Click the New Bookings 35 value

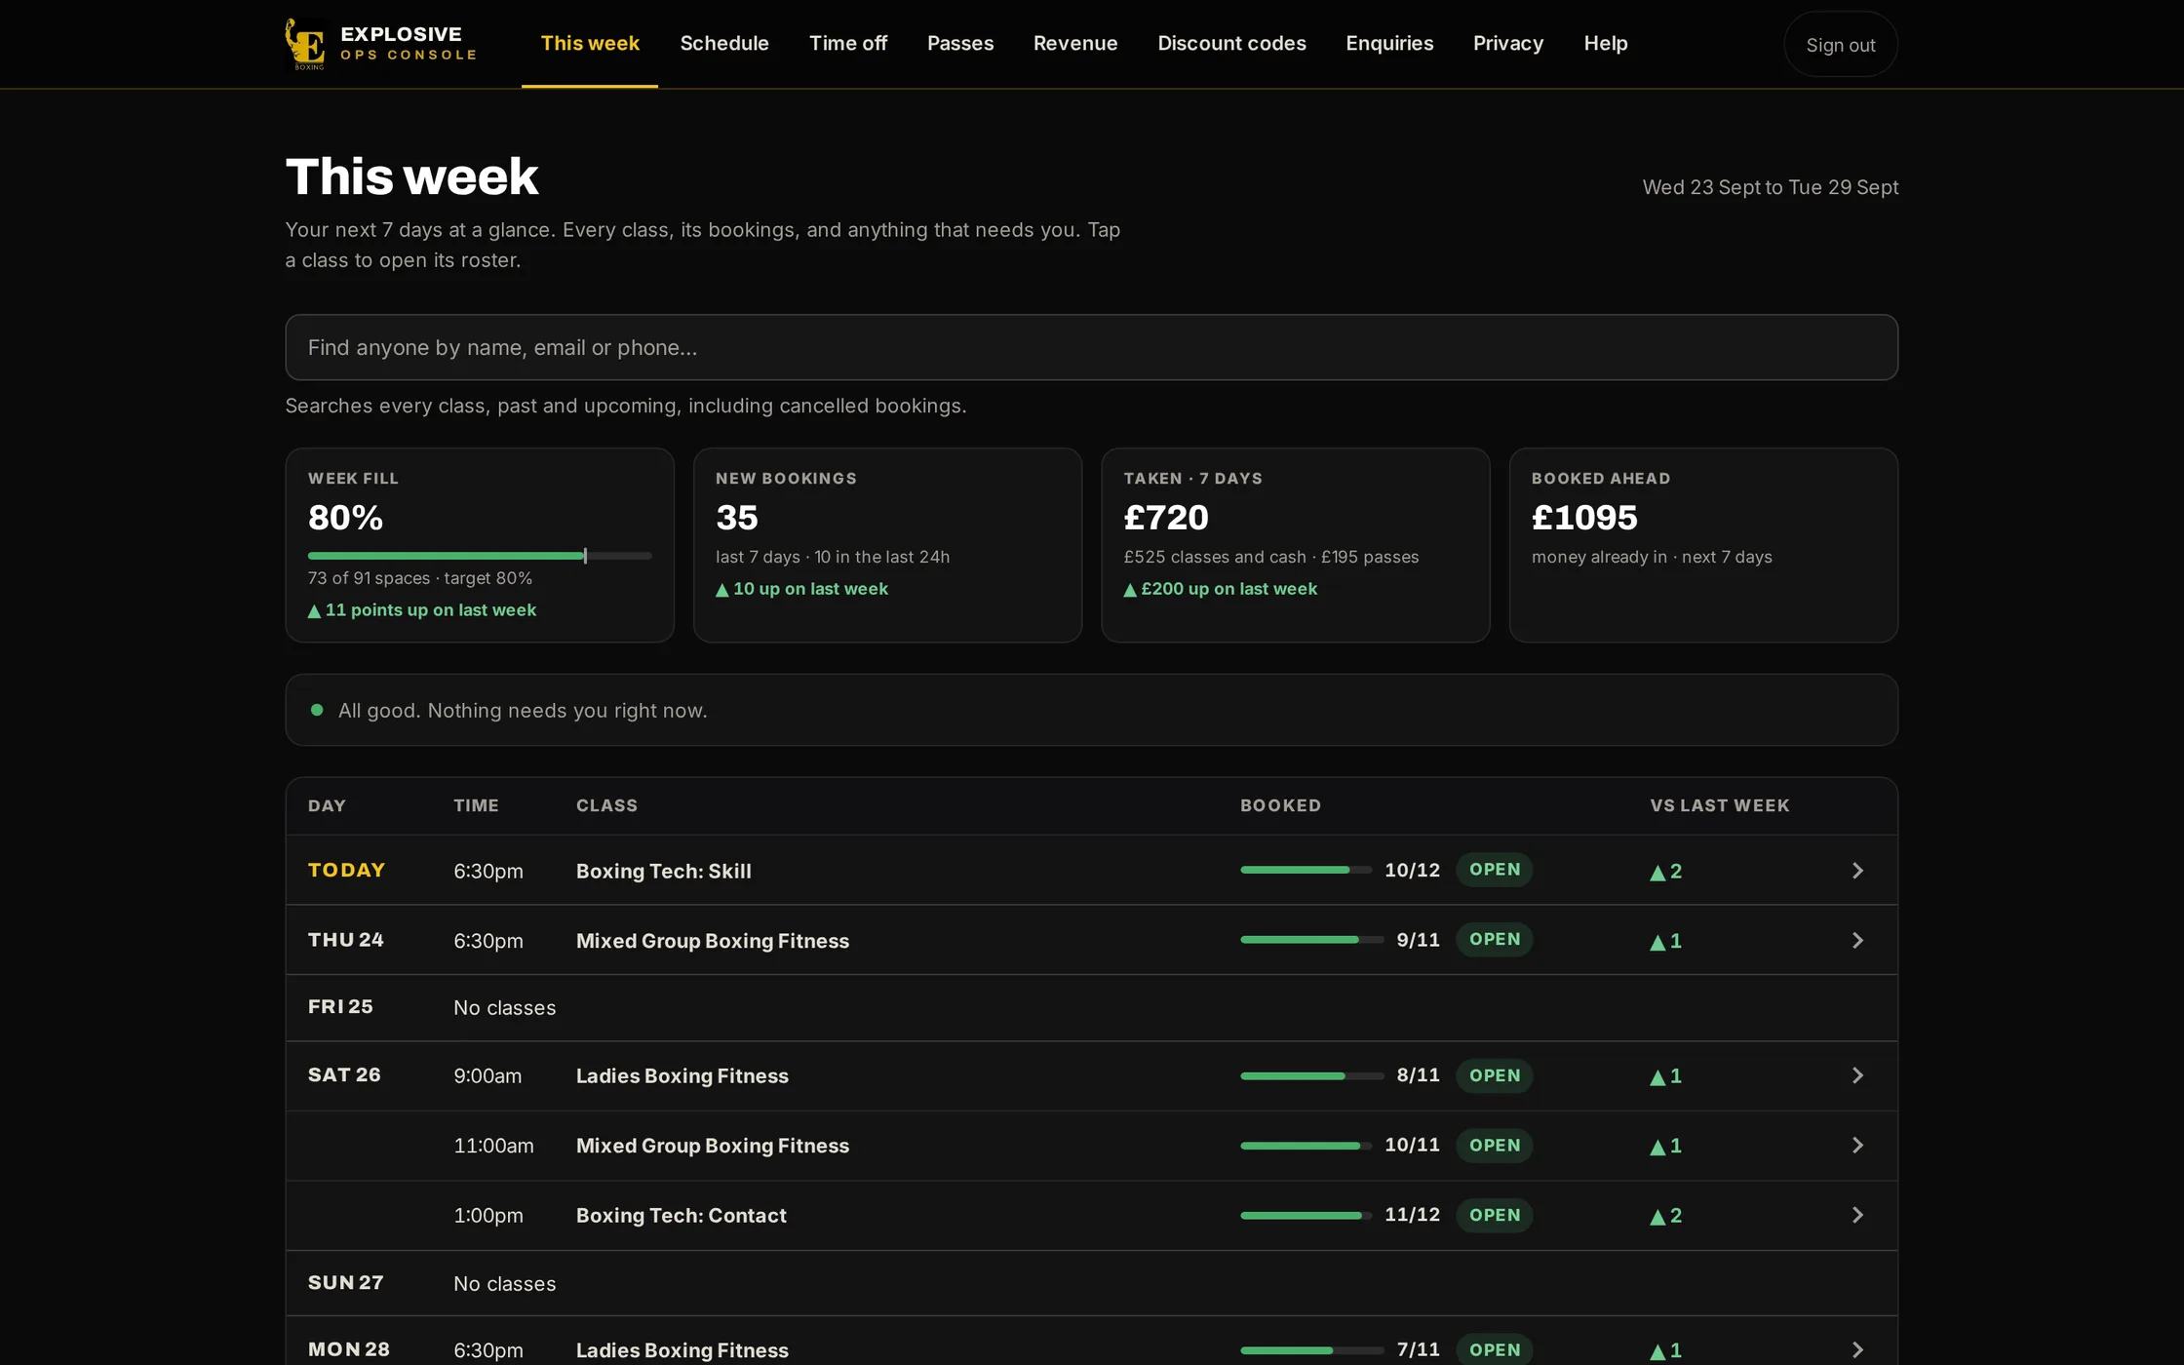737,518
